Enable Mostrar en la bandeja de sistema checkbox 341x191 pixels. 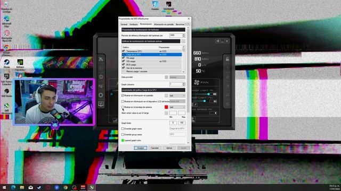tap(123, 107)
